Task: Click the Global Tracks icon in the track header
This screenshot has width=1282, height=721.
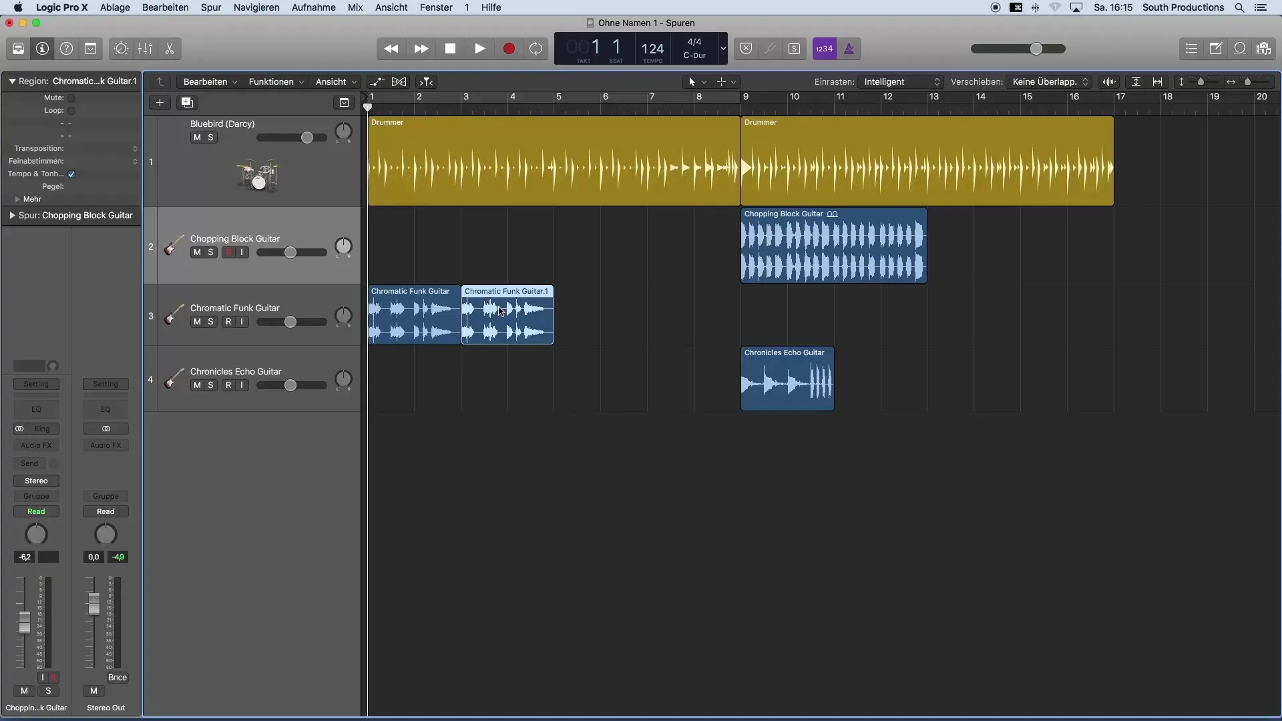Action: pos(344,102)
